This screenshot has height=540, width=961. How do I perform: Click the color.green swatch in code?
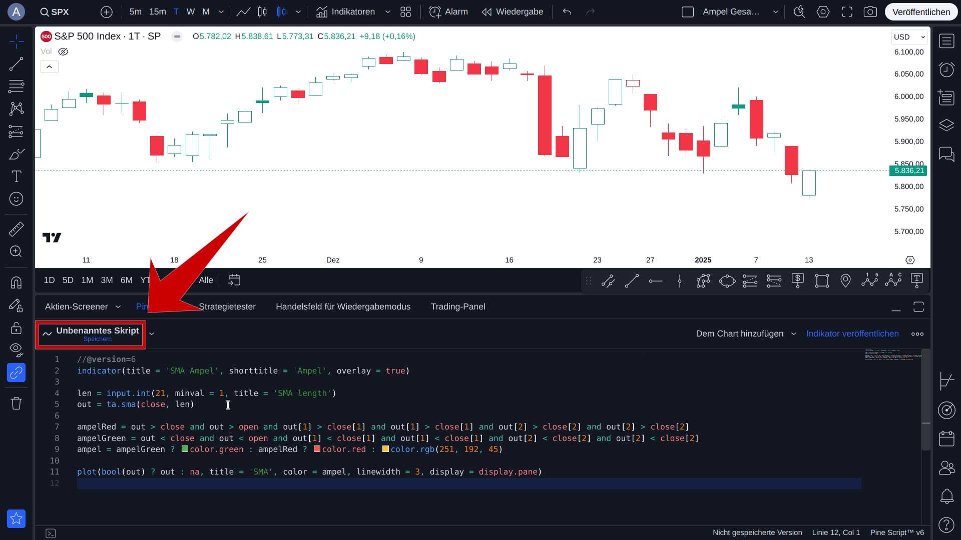point(185,449)
